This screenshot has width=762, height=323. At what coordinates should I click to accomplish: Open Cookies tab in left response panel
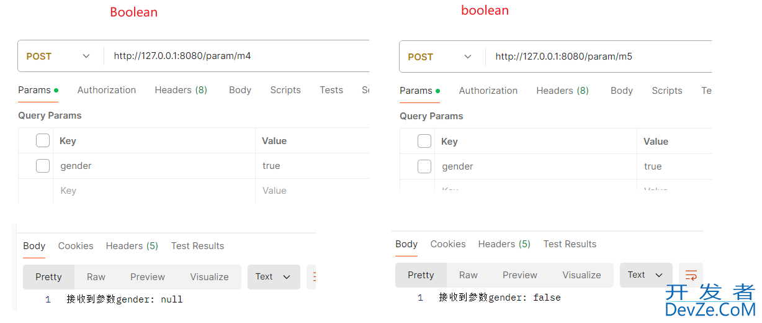76,246
